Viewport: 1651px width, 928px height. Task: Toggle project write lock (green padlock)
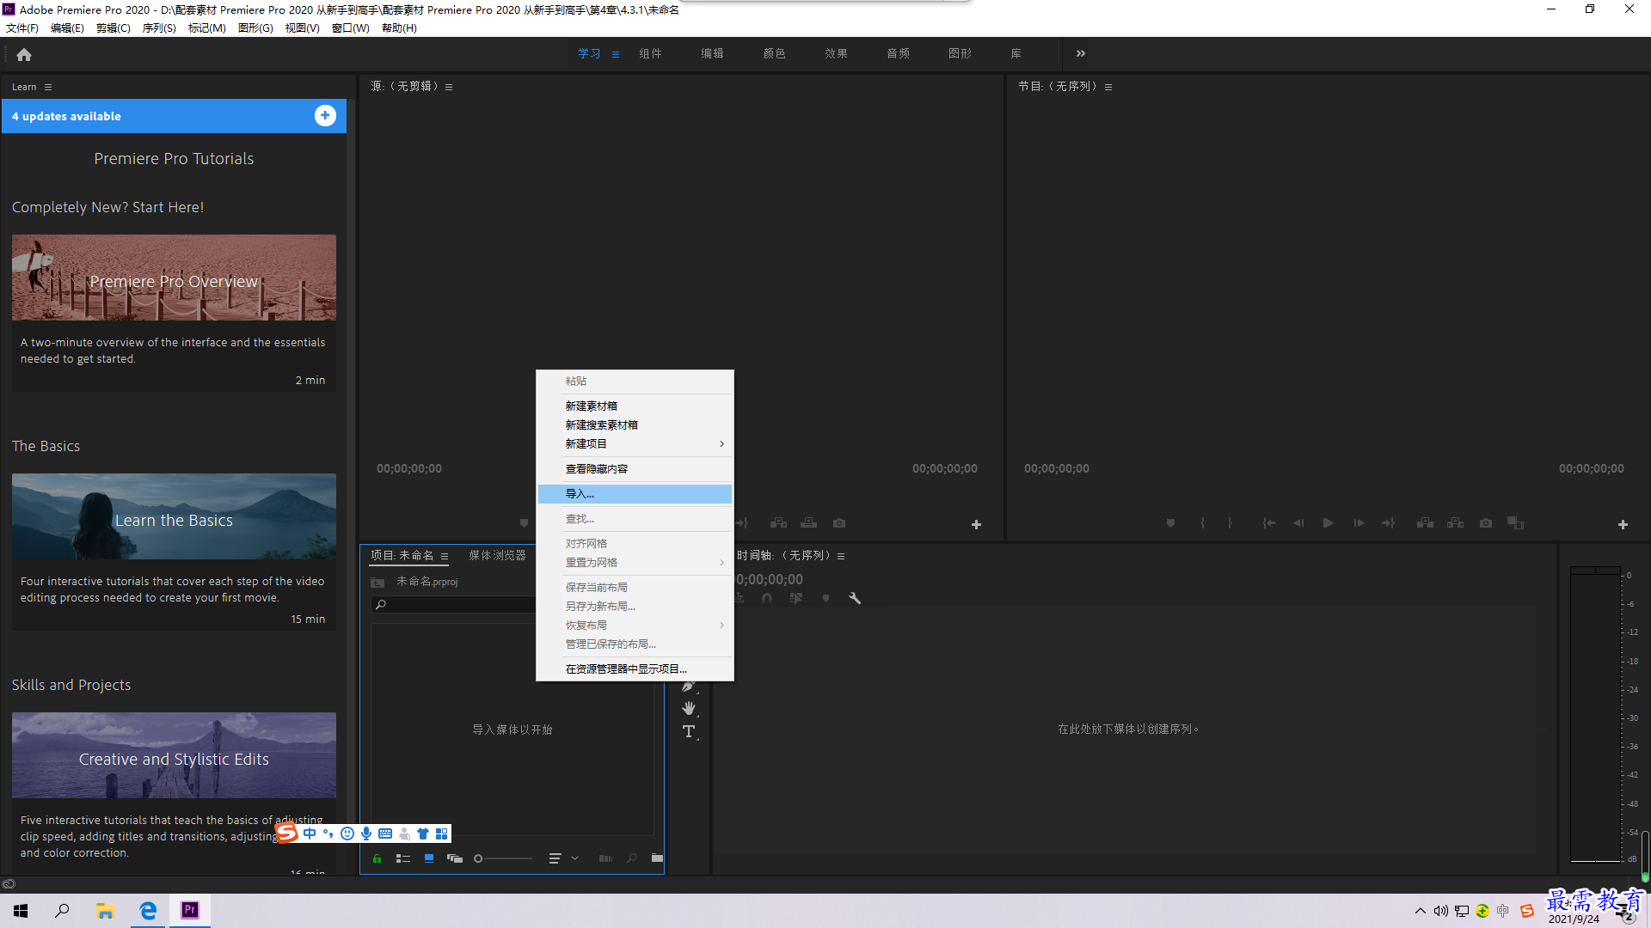[x=377, y=858]
